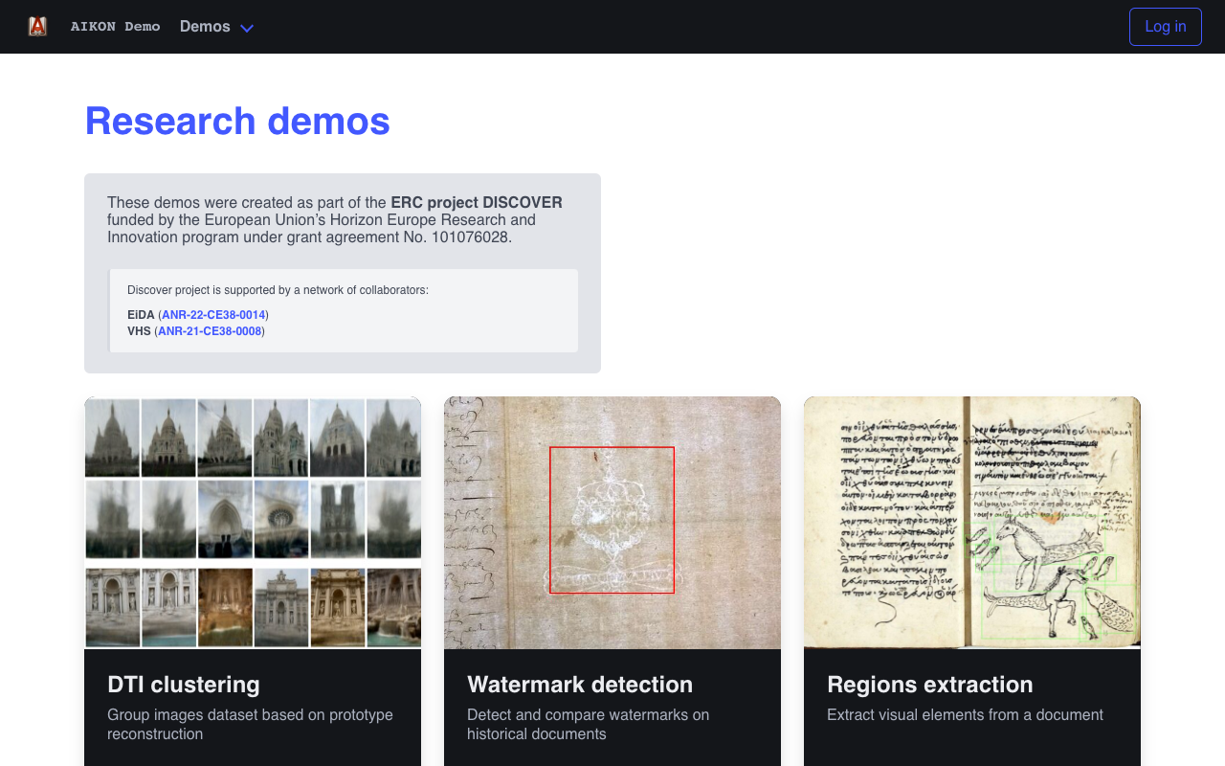The image size is (1225, 766).
Task: Open the ANR-21-CE38-0008 grant link
Action: 210,331
